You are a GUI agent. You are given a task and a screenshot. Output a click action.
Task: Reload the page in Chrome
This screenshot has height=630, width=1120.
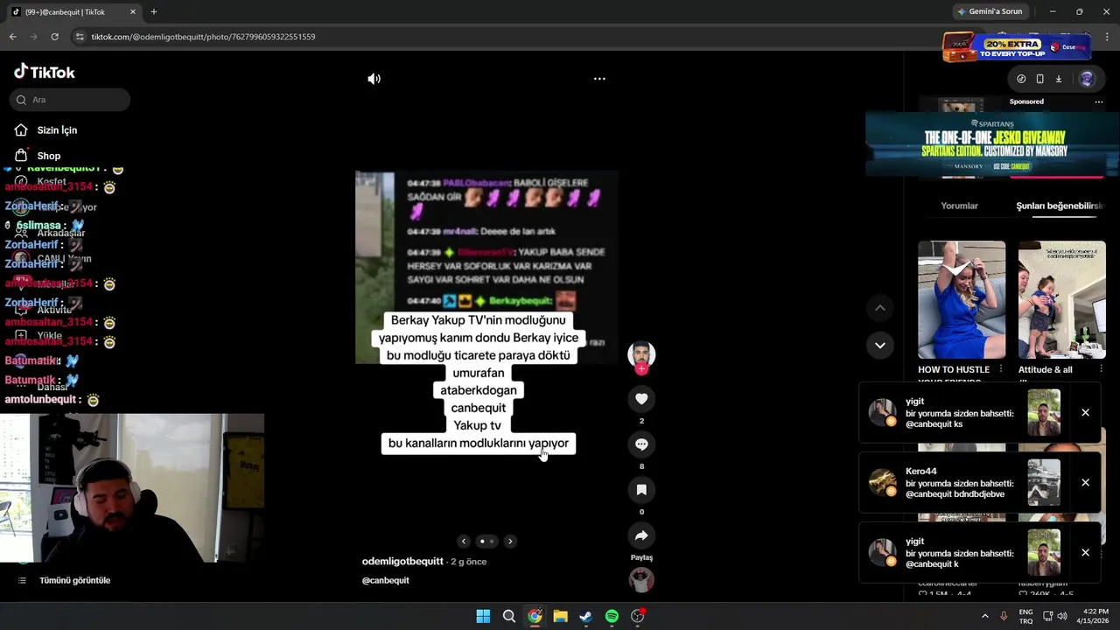pos(54,37)
